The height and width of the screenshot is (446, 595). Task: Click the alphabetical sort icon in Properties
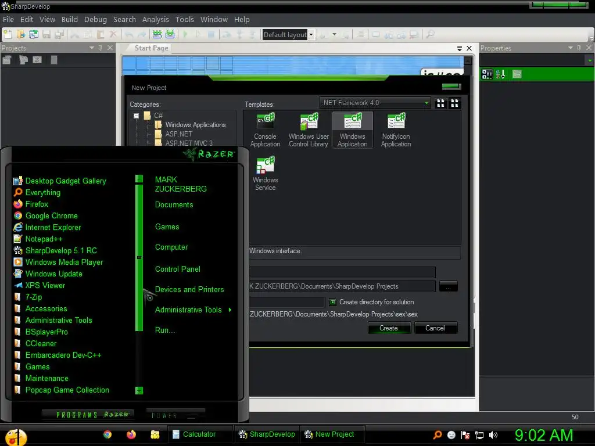point(500,74)
